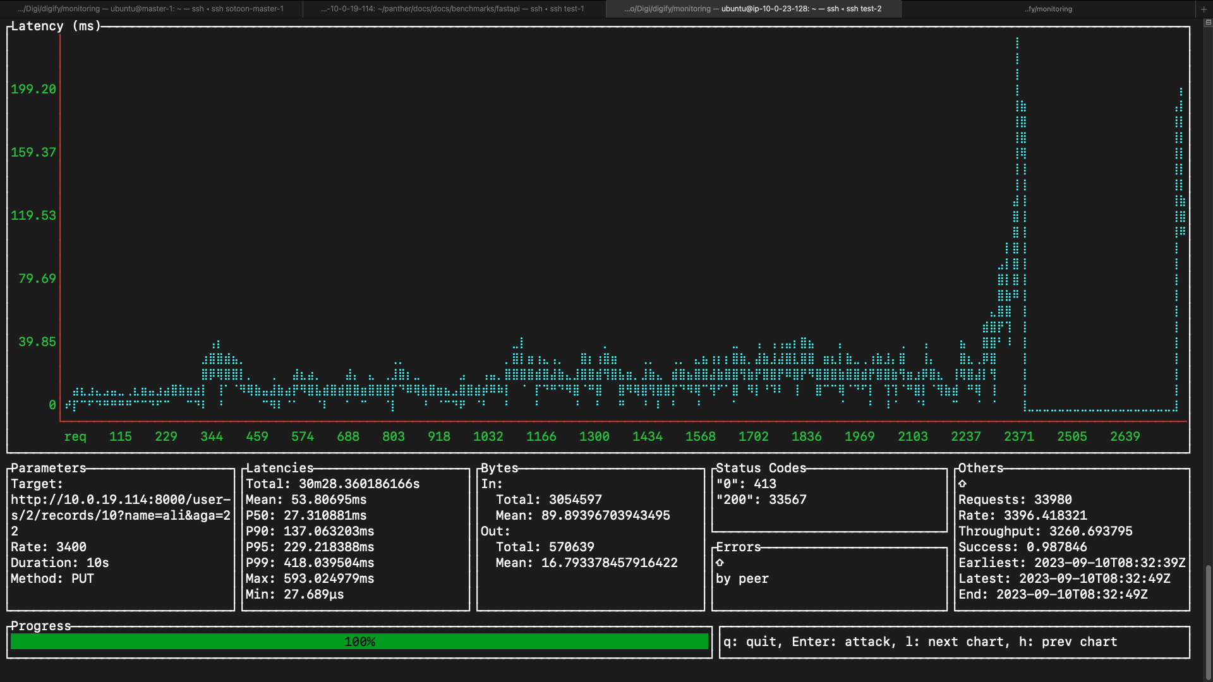This screenshot has height=682, width=1213.
Task: Open the ..fy/monitoring tab
Action: point(1048,9)
